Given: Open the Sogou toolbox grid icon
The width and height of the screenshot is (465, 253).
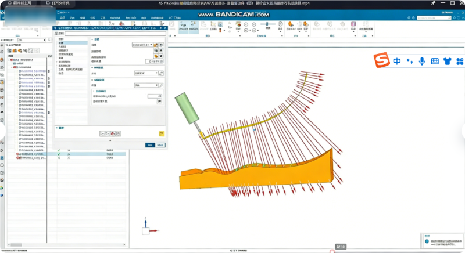Looking at the screenshot, I should point(460,61).
